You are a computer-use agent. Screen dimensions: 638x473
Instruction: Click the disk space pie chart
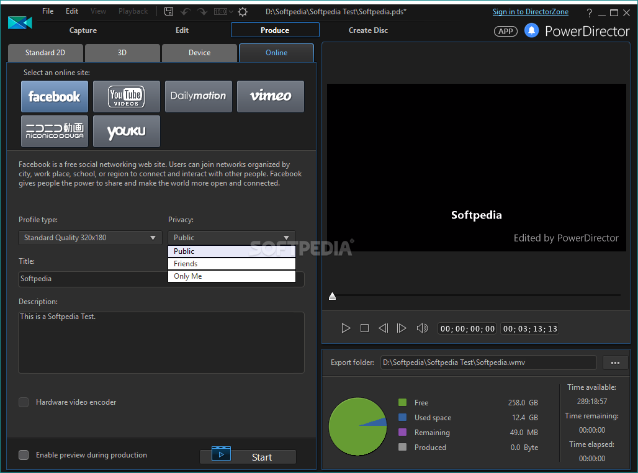coord(357,426)
